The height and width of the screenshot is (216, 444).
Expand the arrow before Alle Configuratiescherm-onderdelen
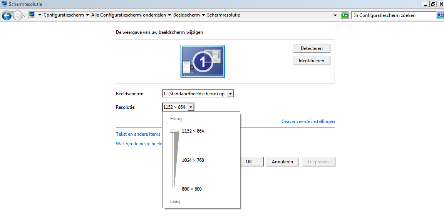pos(87,15)
